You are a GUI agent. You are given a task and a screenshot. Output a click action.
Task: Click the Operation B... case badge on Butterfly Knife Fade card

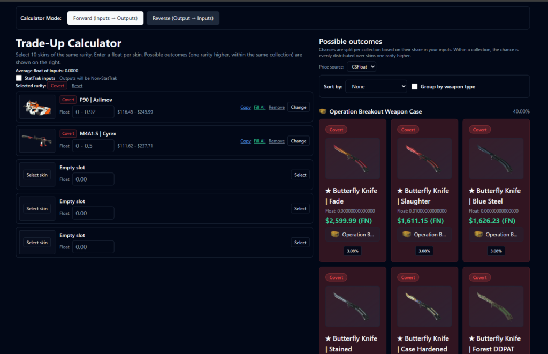tap(352, 234)
